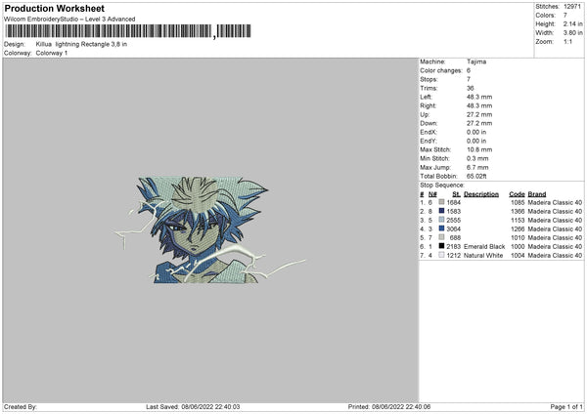
Task: Click the stitch count 3064 in row 4
Action: [x=453, y=229]
